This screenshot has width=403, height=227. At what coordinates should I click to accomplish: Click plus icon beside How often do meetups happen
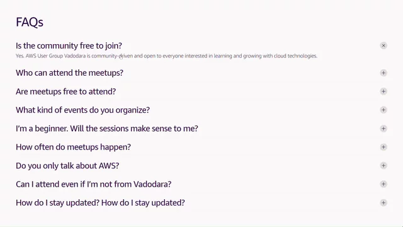(383, 147)
